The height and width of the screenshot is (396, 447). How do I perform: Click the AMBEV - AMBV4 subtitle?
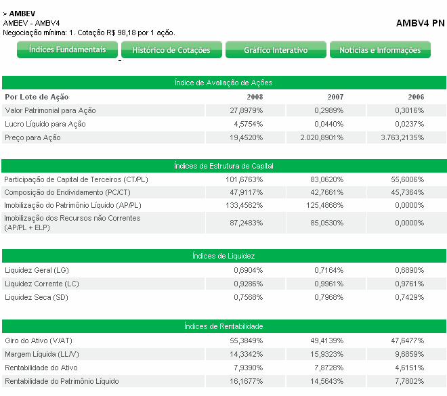coord(31,23)
